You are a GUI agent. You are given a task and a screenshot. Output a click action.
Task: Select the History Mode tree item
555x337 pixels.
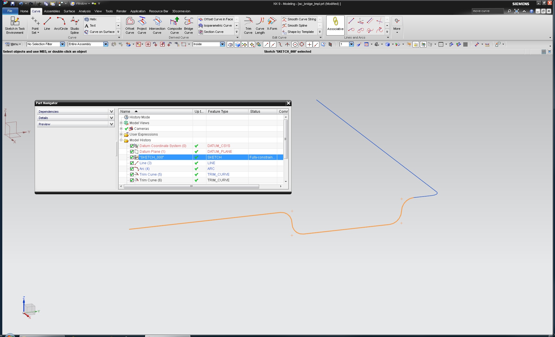(139, 117)
